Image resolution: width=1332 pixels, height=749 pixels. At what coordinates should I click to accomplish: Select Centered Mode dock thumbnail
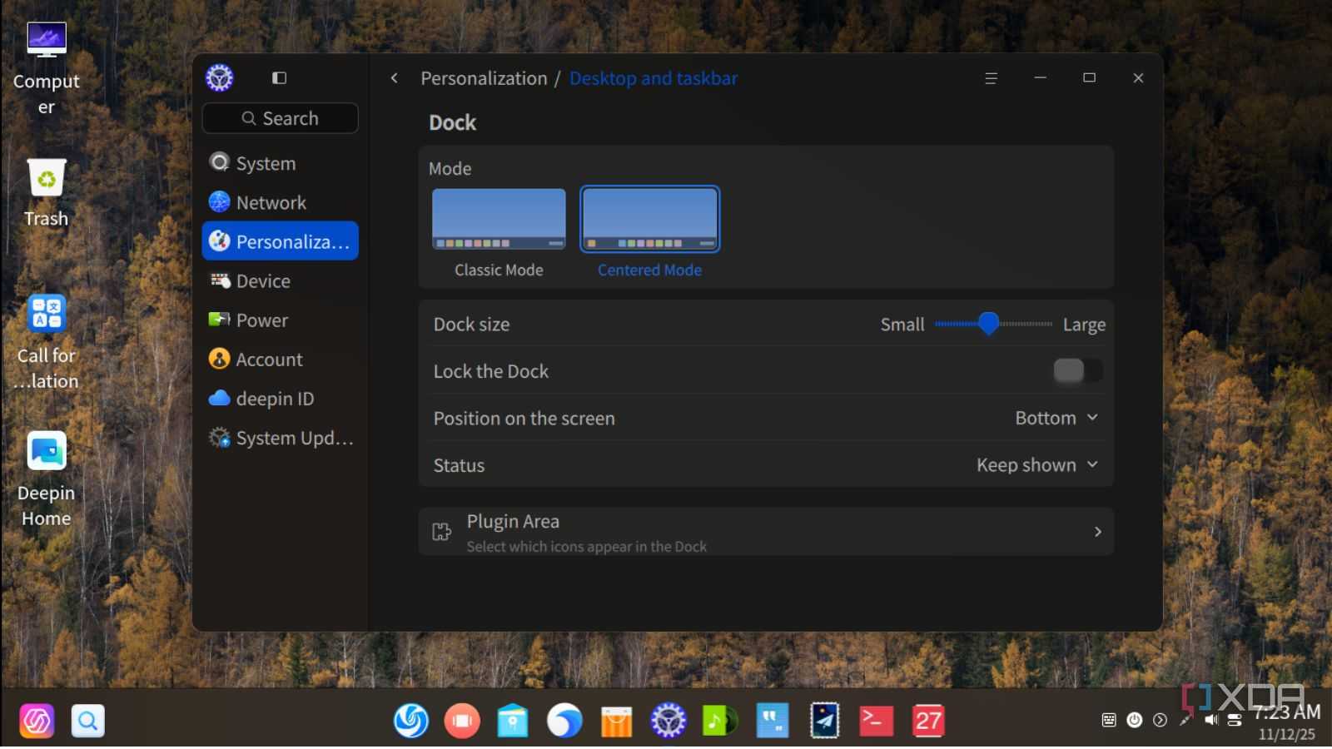[x=649, y=220]
